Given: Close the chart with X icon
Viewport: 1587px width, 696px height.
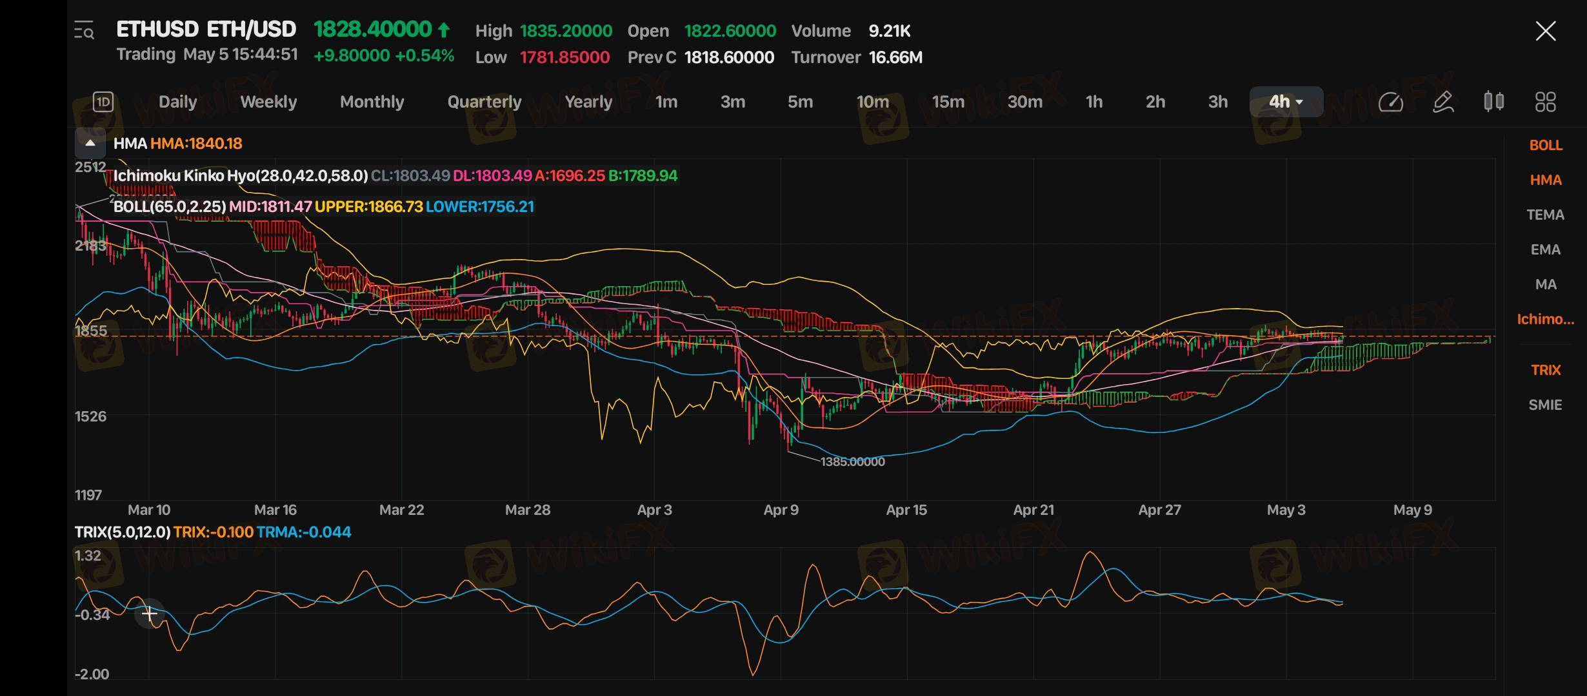Looking at the screenshot, I should pos(1545,31).
